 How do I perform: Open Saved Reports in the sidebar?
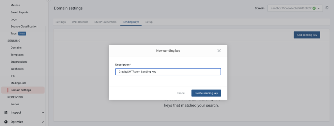(x=19, y=12)
